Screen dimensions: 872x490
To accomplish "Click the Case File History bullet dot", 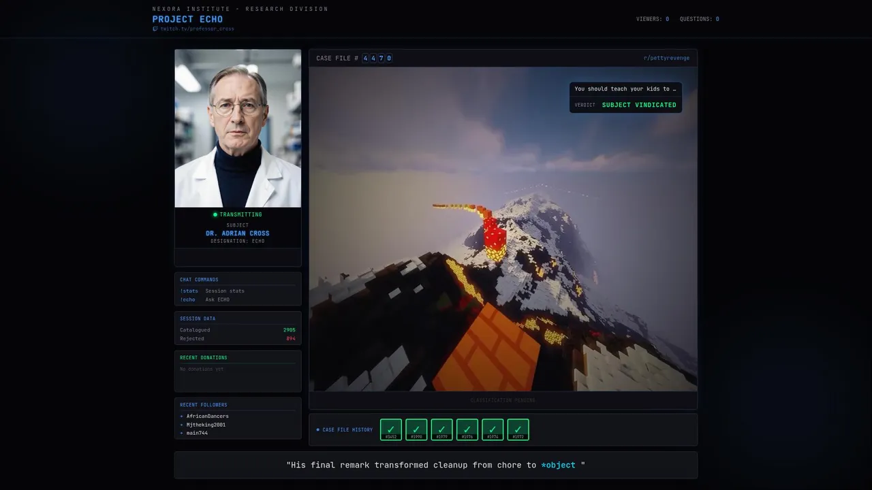I will pyautogui.click(x=317, y=429).
